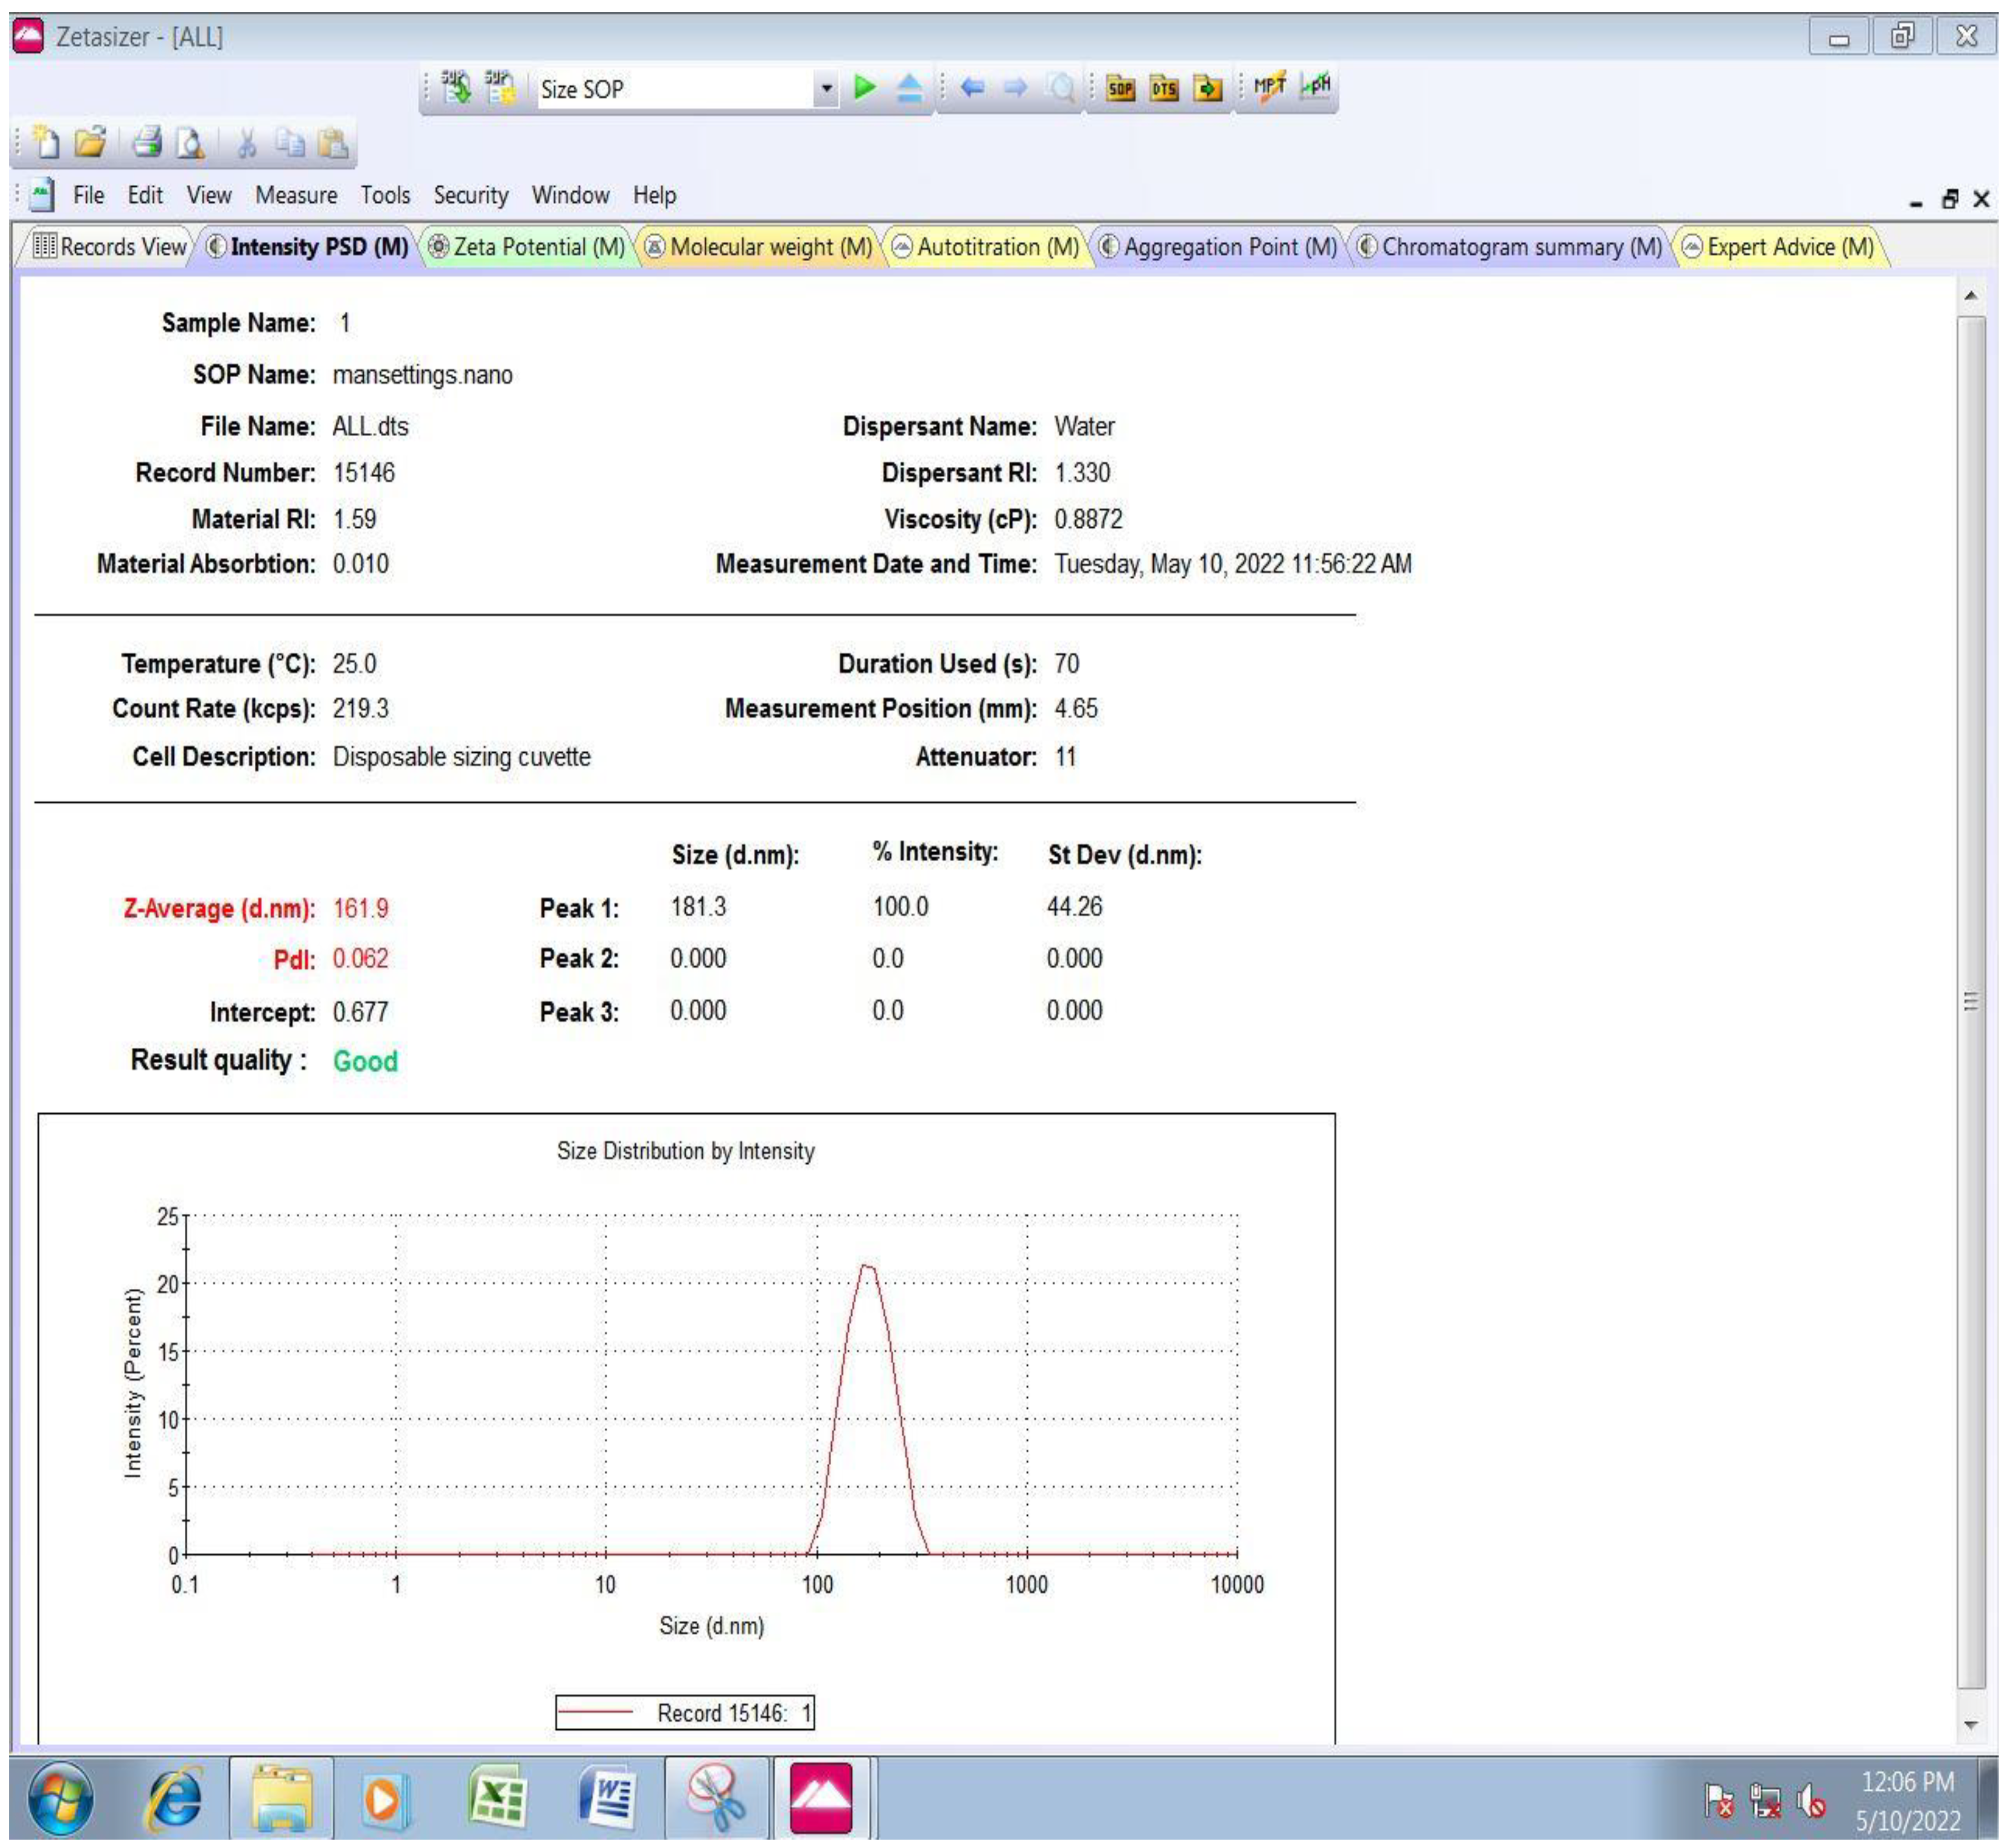Click the Print icon in toolbar
The height and width of the screenshot is (1848, 2007).
coord(148,143)
